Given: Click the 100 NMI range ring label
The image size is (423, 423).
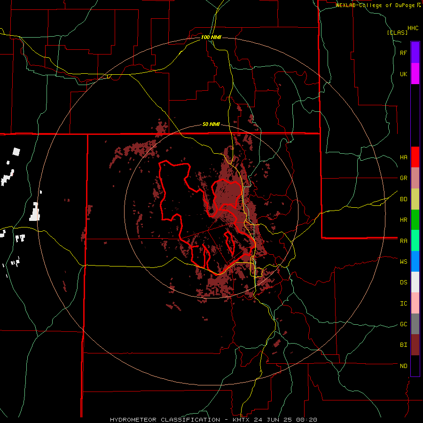Looking at the screenshot, I should point(211,37).
